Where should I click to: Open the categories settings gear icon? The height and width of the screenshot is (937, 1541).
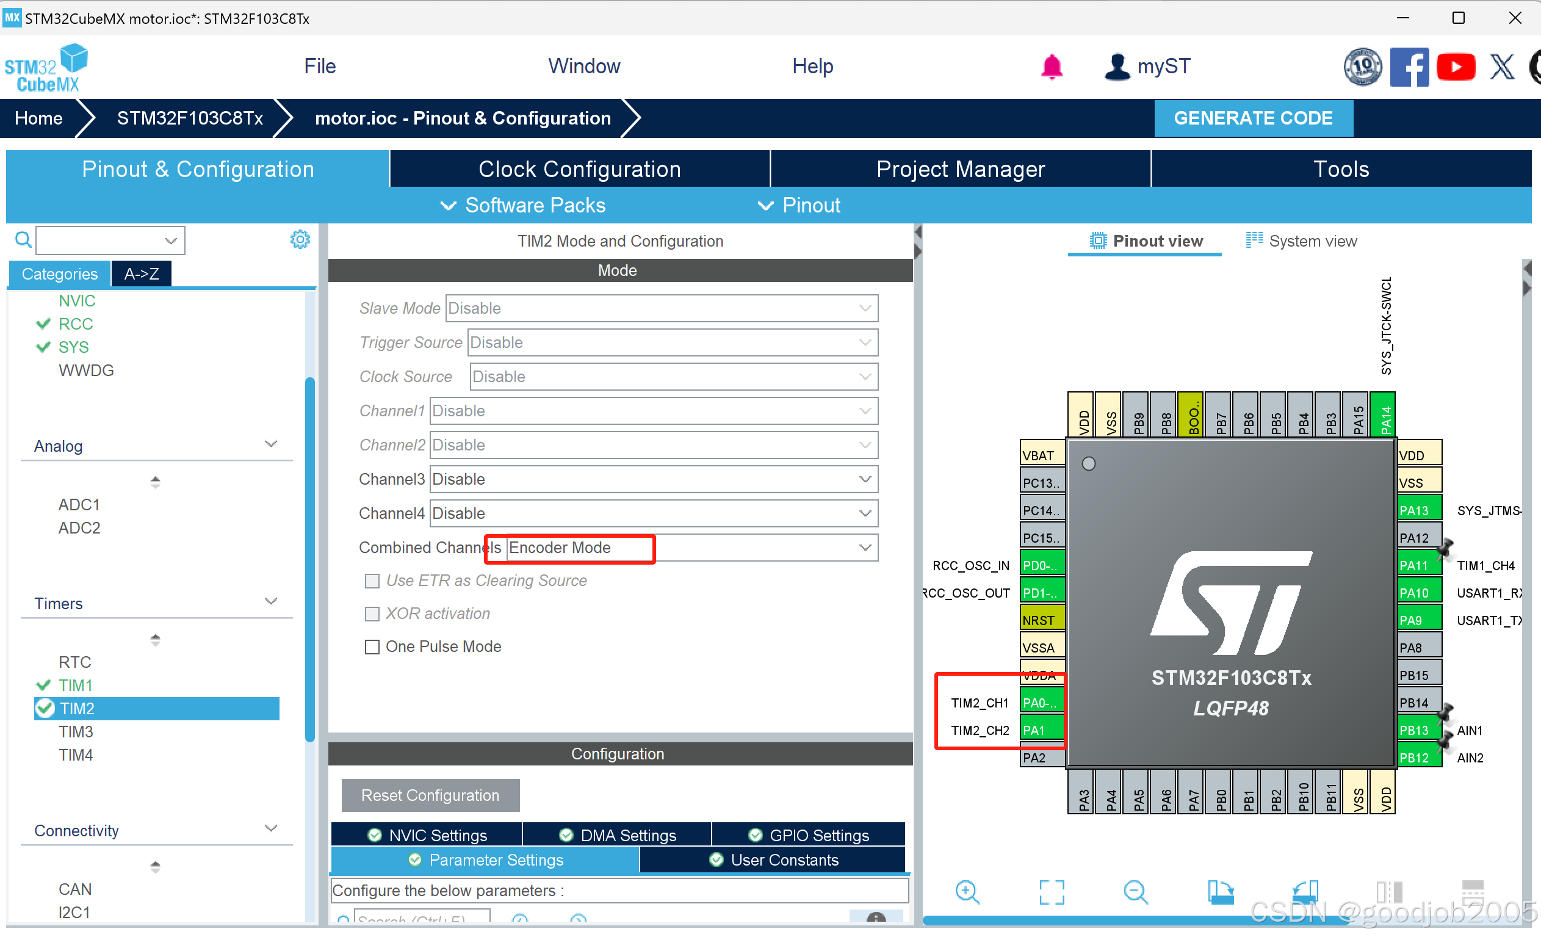300,239
